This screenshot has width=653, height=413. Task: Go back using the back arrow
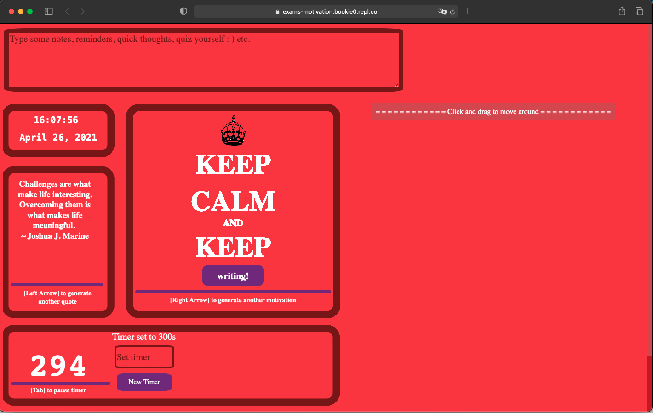coord(67,11)
